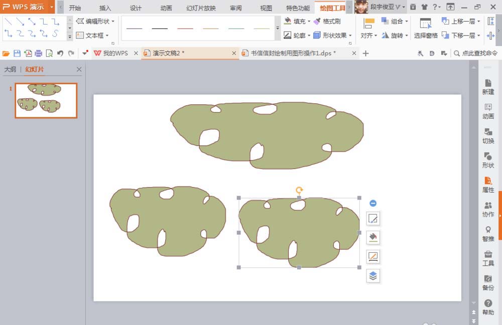The width and height of the screenshot is (502, 325).
Task: Click the Undo icon below ribbon
Action: tap(59, 52)
